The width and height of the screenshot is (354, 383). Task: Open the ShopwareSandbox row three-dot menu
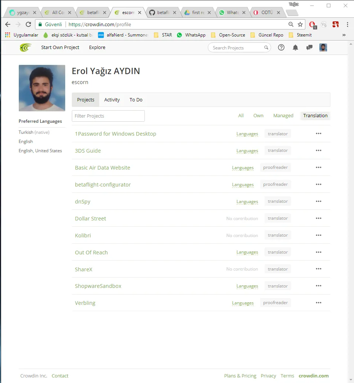tap(319, 286)
